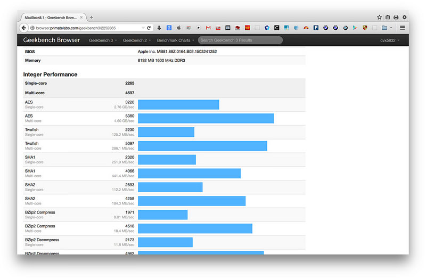The height and width of the screenshot is (279, 426).
Task: Click the site identity globe icon
Action: [x=32, y=28]
